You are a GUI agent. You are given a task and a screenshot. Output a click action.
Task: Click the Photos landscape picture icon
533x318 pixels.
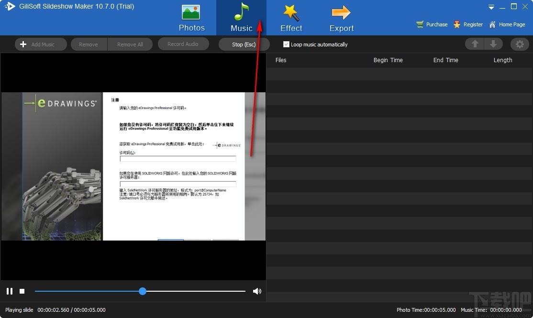(191, 12)
